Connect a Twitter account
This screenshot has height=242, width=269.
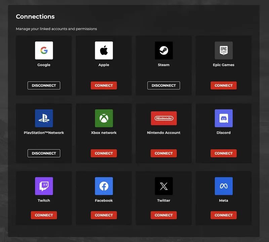[x=164, y=215]
